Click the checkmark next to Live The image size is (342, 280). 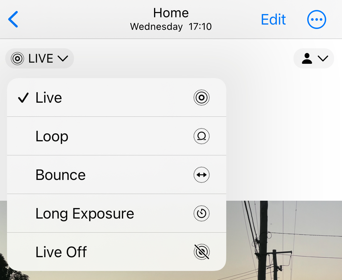pyautogui.click(x=23, y=98)
